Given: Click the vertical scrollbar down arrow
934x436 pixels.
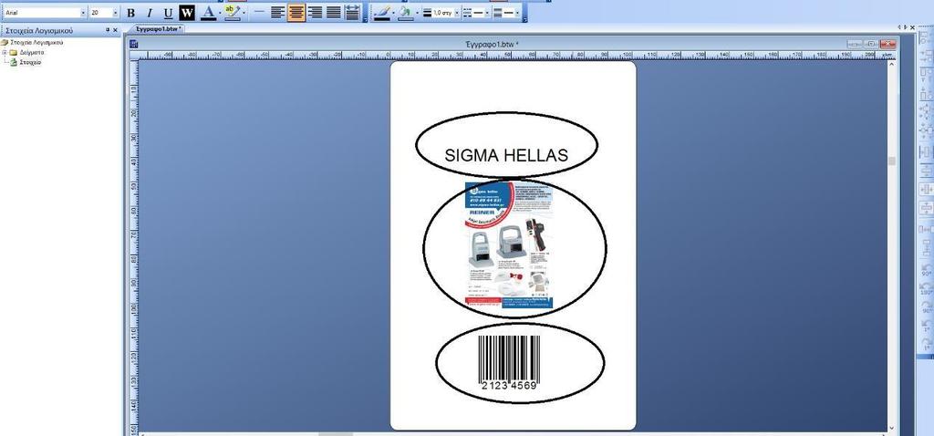Looking at the screenshot, I should [x=892, y=428].
